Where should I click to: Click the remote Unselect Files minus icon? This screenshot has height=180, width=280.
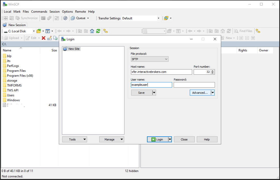247,38
